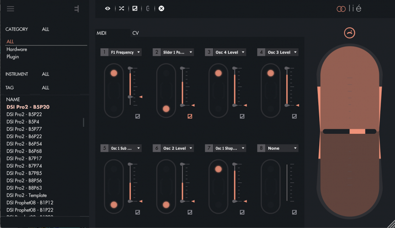Open slot 5 Osc 1 Sub dropdown
Viewport: 395px width, 228px height.
pyautogui.click(x=125, y=148)
